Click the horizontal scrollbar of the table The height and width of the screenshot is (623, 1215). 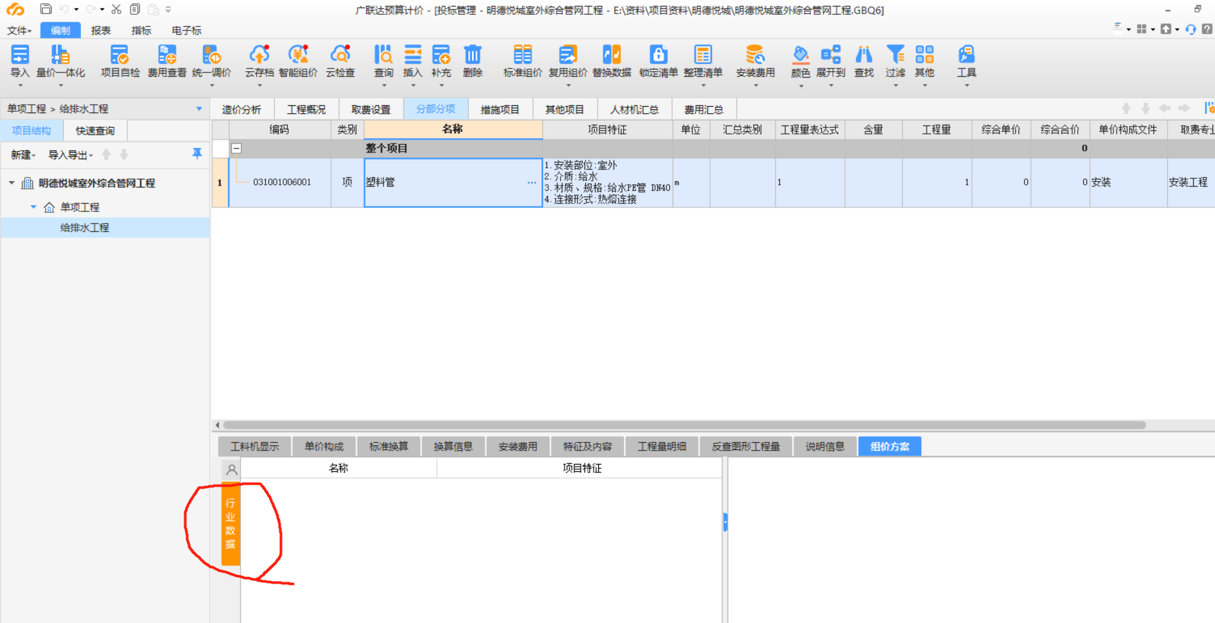pyautogui.click(x=685, y=425)
